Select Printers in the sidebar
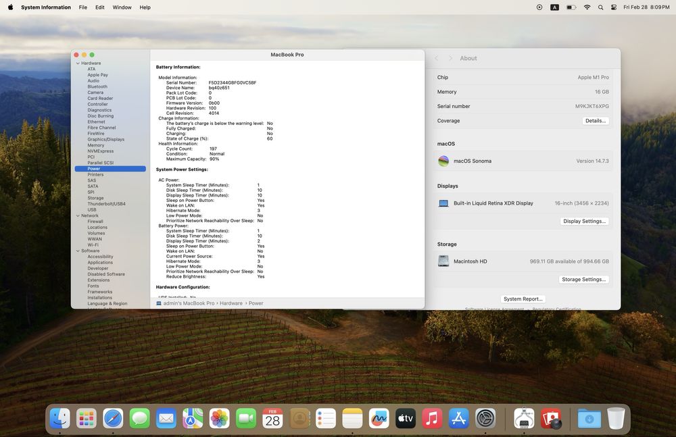676x437 pixels. tap(95, 175)
